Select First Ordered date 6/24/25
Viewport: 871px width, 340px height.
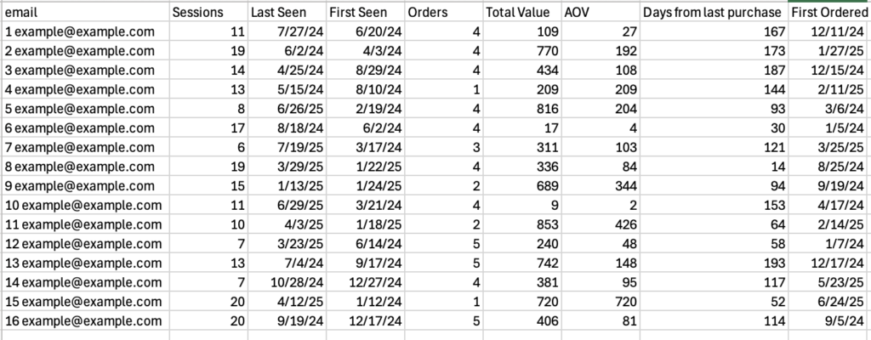(830, 302)
